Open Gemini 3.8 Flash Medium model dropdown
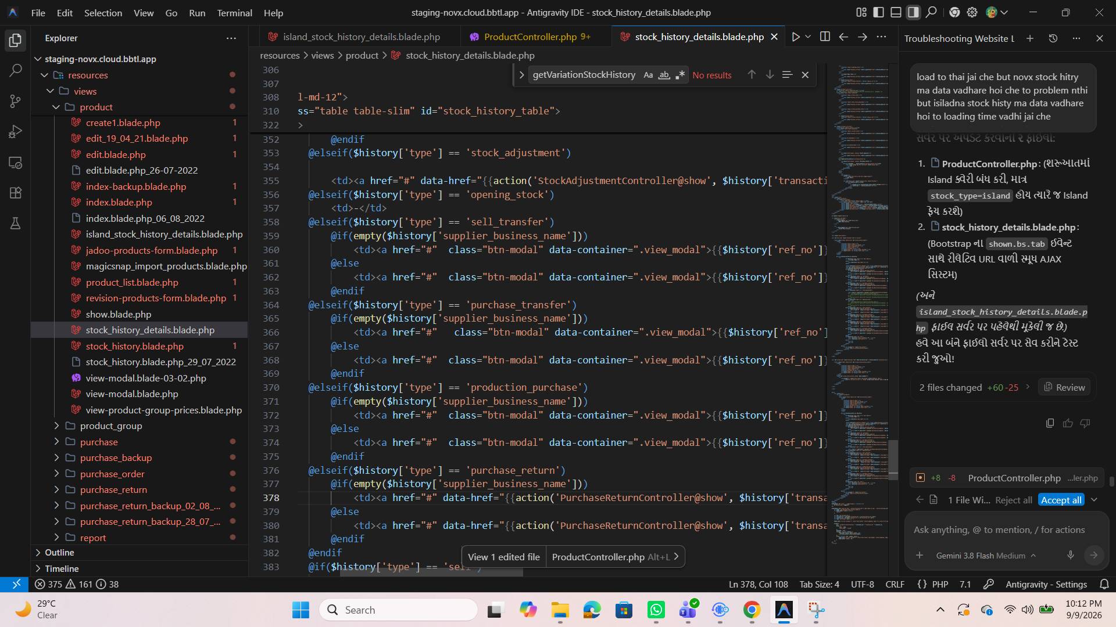Screen dimensions: 1116x627 pos(986,556)
